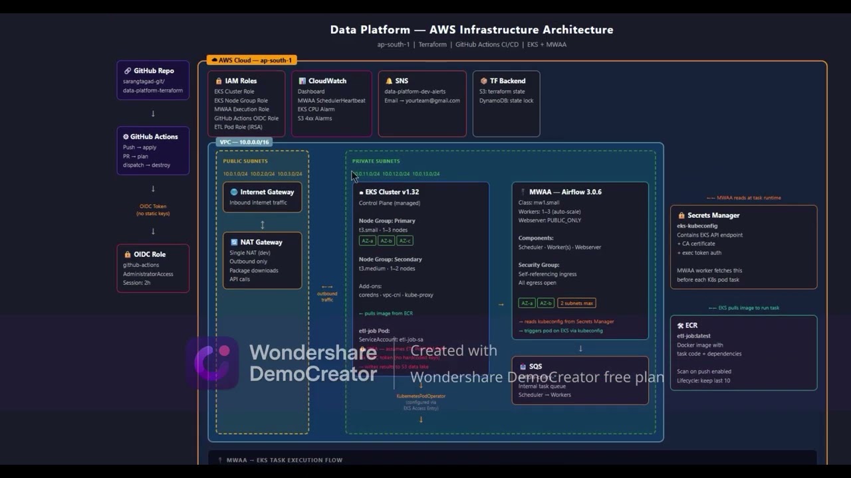Click 'Inbound internet traffic' under Internet Gateway
This screenshot has height=478, width=851.
coord(258,202)
